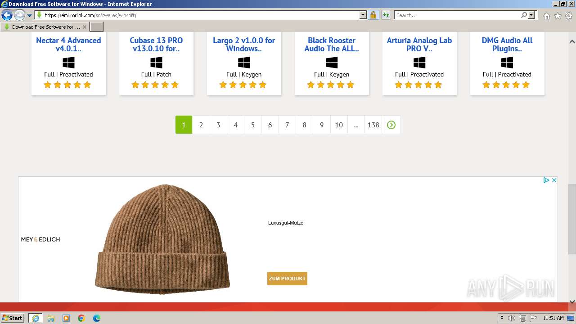
Task: Click star rating on DMG Audio card
Action: [x=506, y=85]
